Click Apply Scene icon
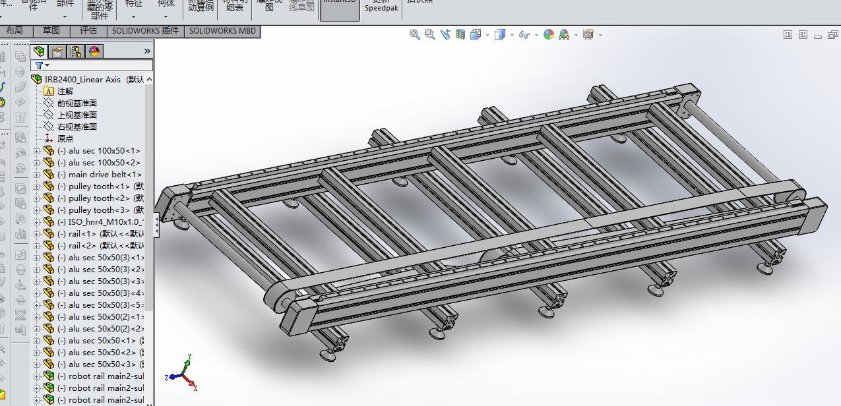This screenshot has height=406, width=841. coord(564,34)
